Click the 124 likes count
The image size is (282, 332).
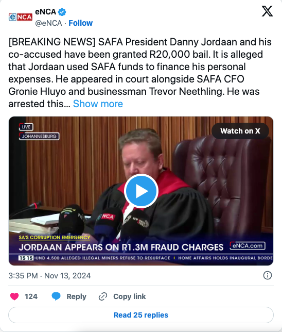point(31,296)
